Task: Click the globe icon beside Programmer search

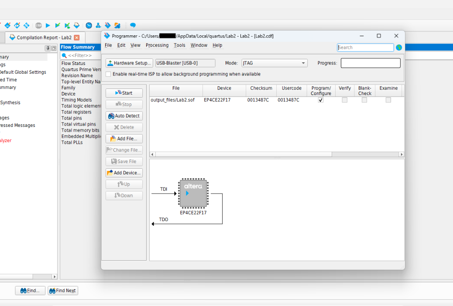Action: click(x=399, y=48)
